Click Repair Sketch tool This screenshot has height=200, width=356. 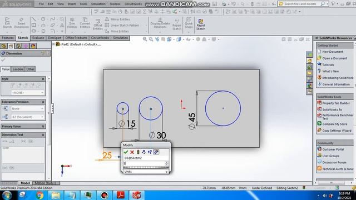pyautogui.click(x=177, y=24)
